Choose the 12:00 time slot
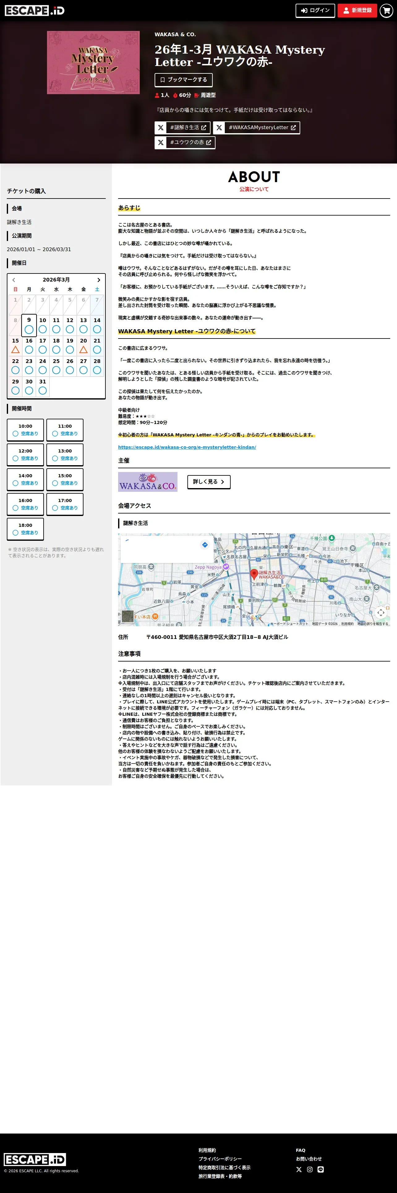397x1193 pixels. tap(25, 455)
